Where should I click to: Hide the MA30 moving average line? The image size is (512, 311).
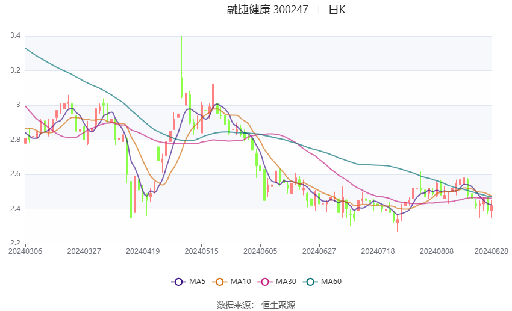[x=277, y=282]
